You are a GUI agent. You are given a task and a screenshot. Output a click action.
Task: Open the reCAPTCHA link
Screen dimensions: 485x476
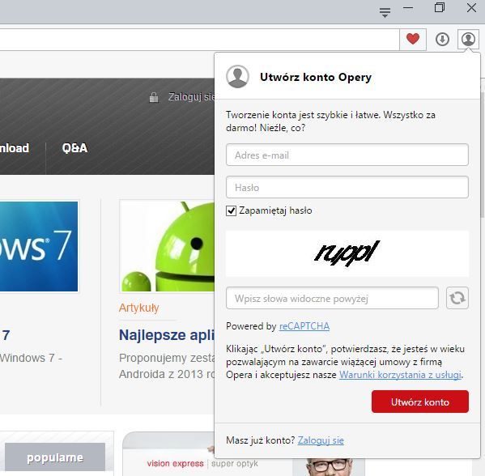(304, 326)
